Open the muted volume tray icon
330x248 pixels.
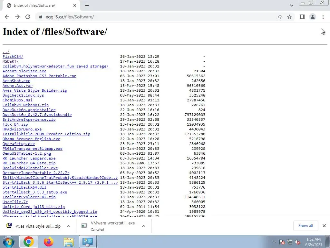coord(297,242)
